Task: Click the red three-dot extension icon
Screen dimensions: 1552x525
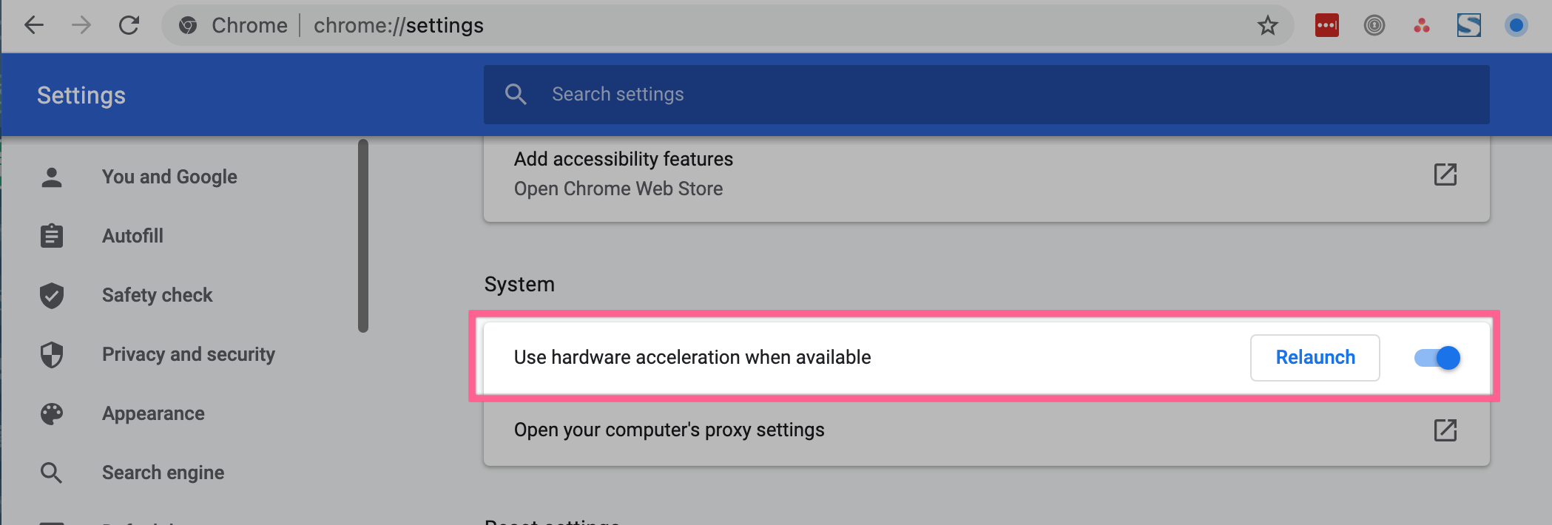Action: pyautogui.click(x=1421, y=26)
